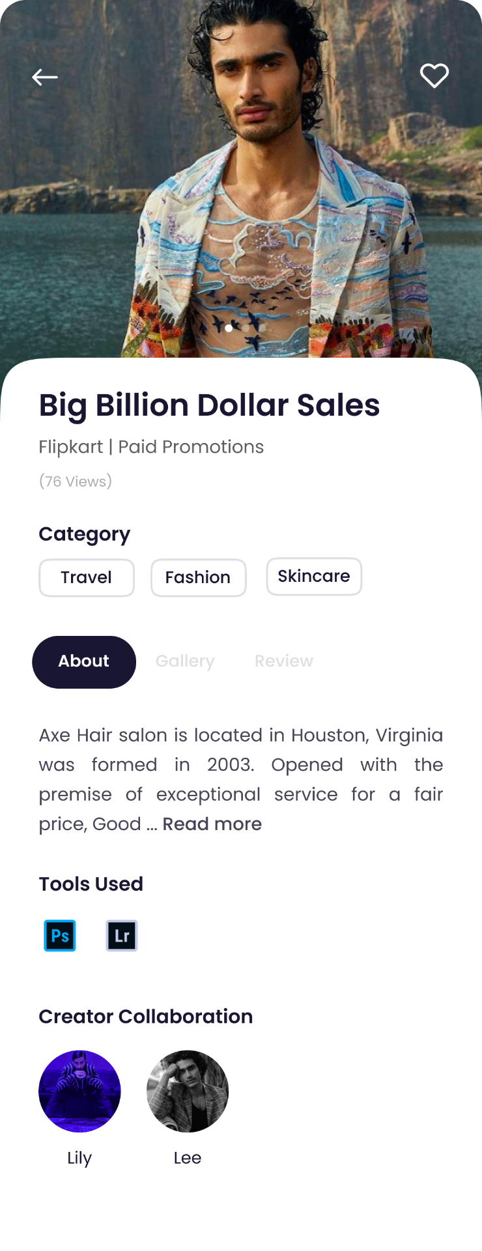Viewport: 482px width, 1251px height.
Task: Open Lily's creator avatar
Action: (79, 1091)
